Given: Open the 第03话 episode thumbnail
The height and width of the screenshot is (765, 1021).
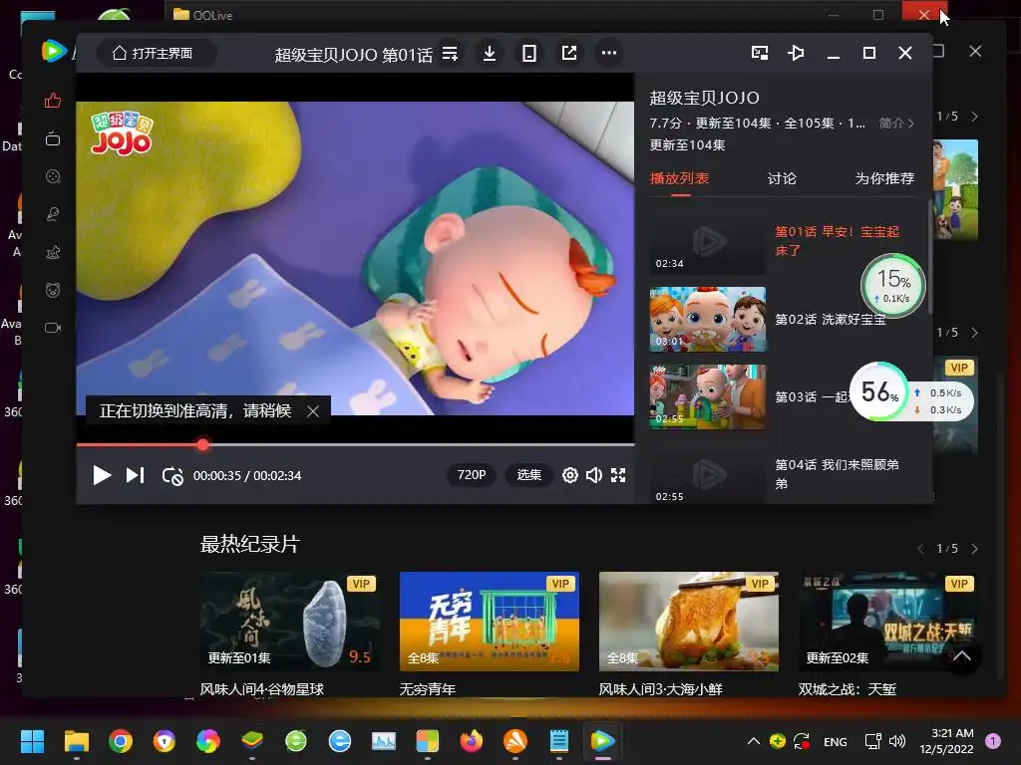Looking at the screenshot, I should pos(708,396).
